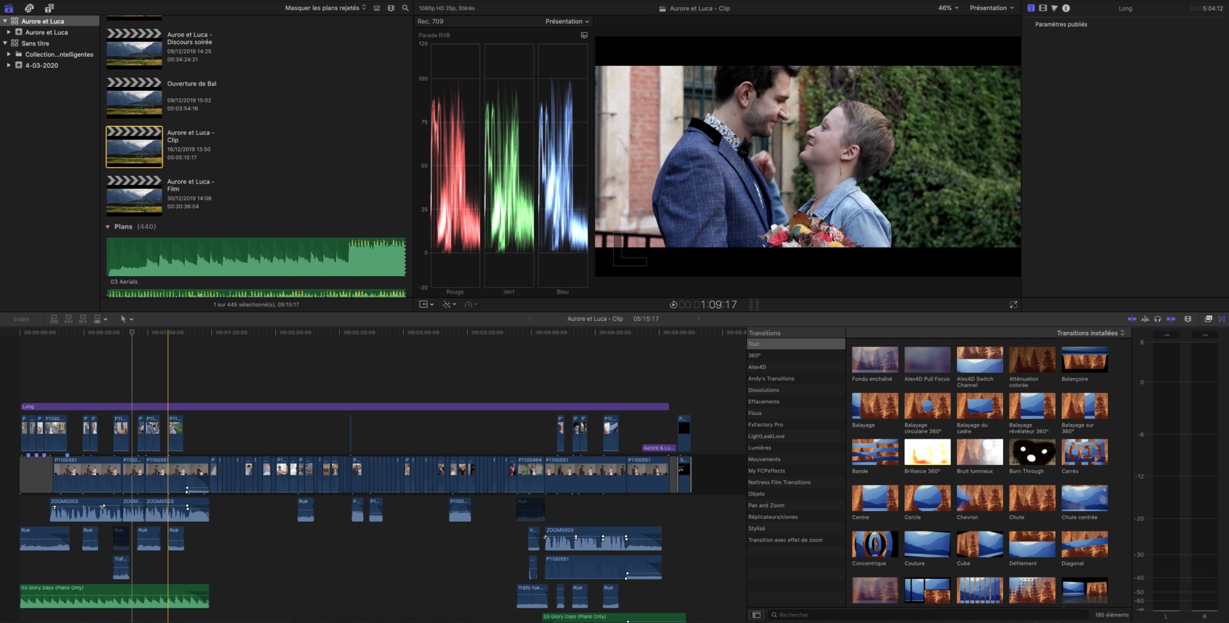Image resolution: width=1229 pixels, height=623 pixels.
Task: Connect clip to primary storyline icon
Action: click(x=54, y=319)
